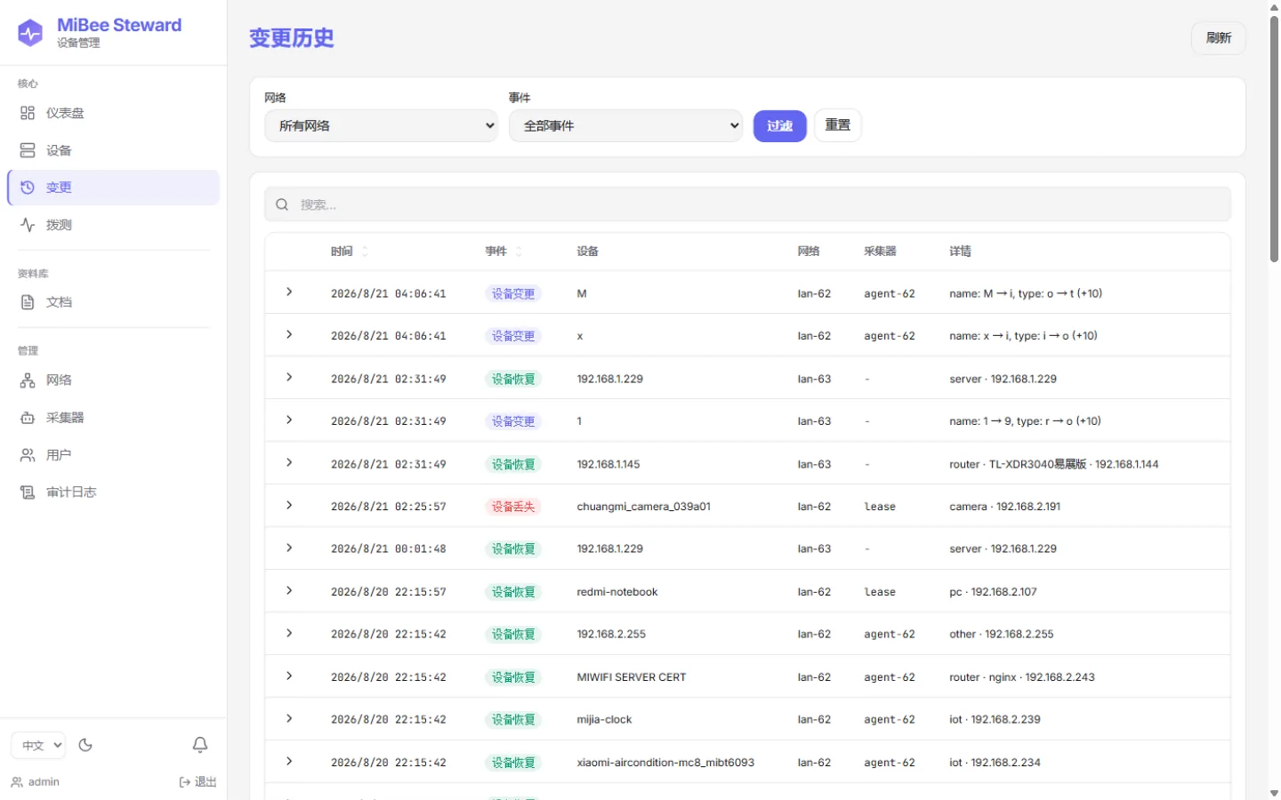Expand the row for device M
Image resolution: width=1281 pixels, height=800 pixels.
tap(289, 292)
